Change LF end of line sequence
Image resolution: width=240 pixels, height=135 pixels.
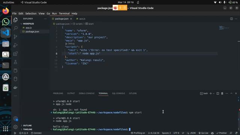pyautogui.click(x=183, y=133)
